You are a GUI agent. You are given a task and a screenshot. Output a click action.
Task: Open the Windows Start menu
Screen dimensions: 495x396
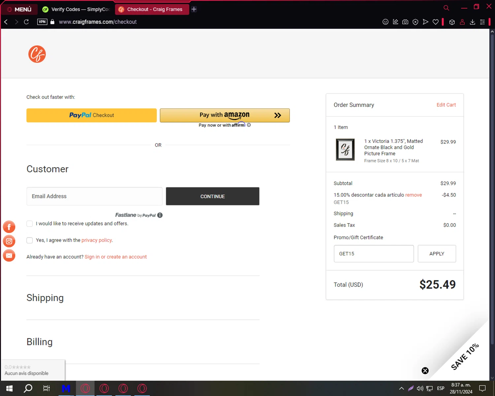coord(9,388)
